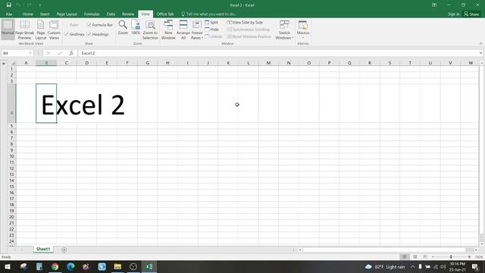The image size is (485, 273).
Task: Click the horizontal scrollbar track
Action: coord(383,249)
